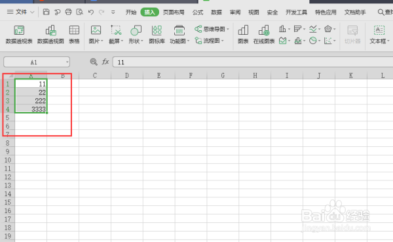Expand the 截屏 dropdown arrow

coord(122,41)
